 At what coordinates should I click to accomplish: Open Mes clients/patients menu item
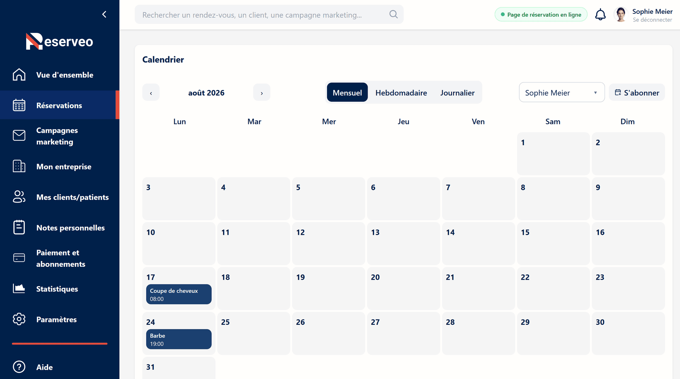[59, 197]
